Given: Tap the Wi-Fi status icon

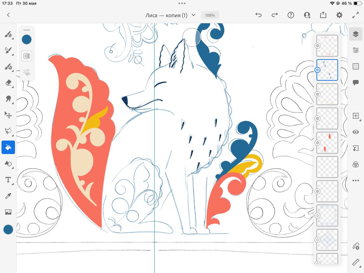Looking at the screenshot, I should tap(332, 3).
